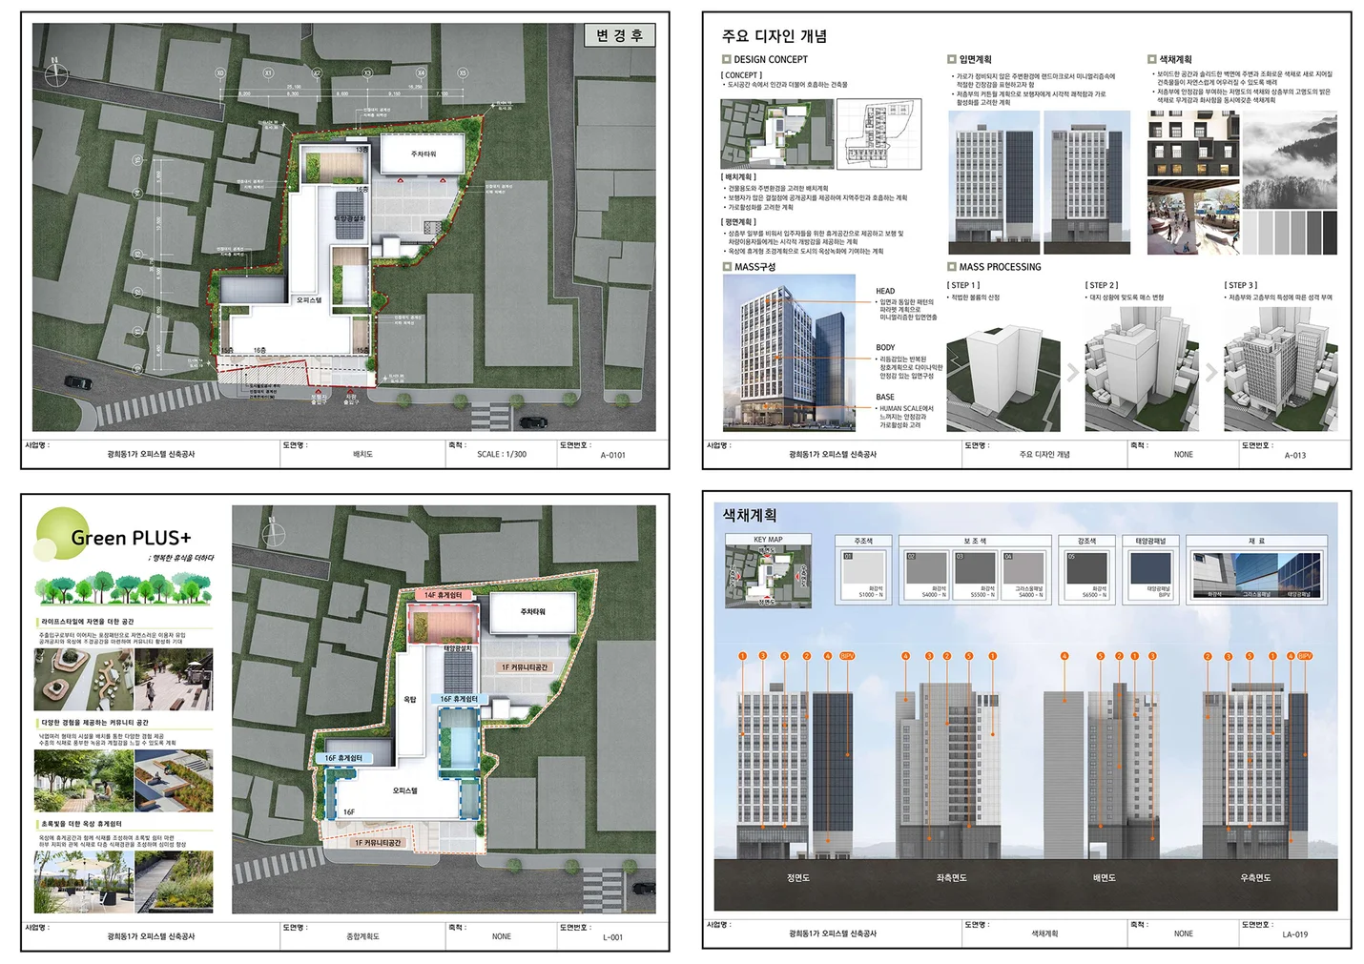Click the chevron arrow between STEP 1 and STEP 2
The width and height of the screenshot is (1364, 964).
pos(1073,372)
